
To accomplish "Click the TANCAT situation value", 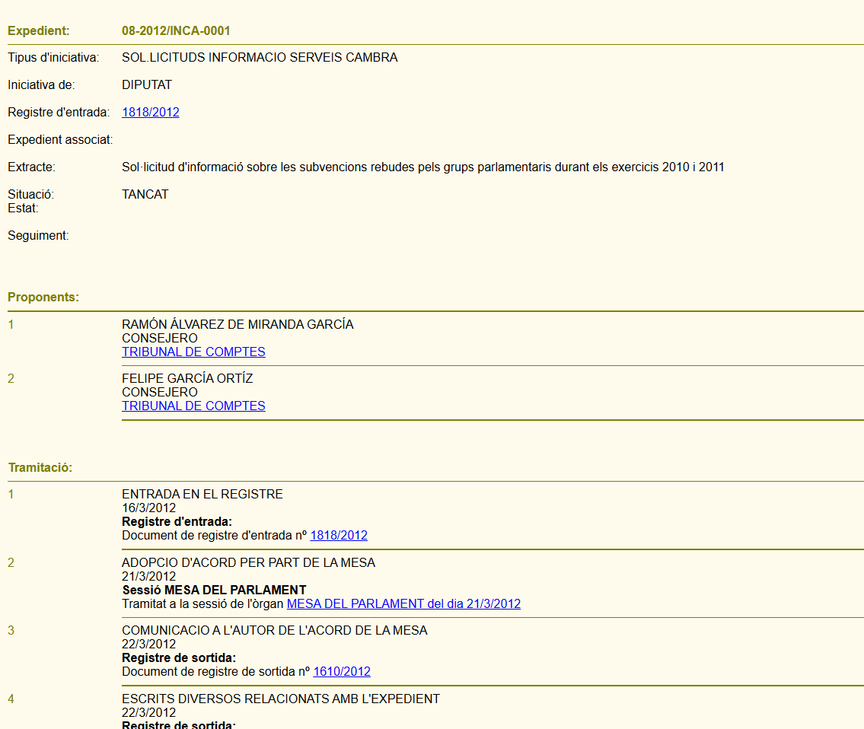I will (x=145, y=195).
